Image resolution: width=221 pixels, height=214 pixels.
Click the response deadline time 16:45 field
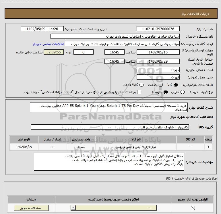[115, 52]
